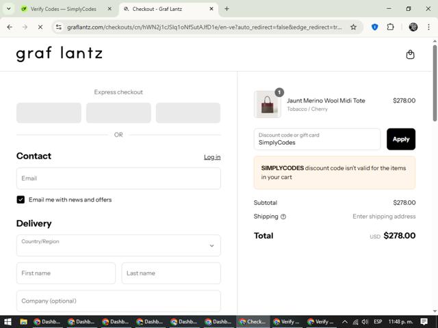Click the browser forward arrow
Viewport: 438px width, 328px height.
(x=25, y=27)
